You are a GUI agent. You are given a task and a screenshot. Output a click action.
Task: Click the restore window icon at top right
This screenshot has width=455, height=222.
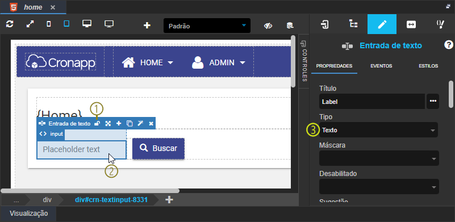[x=448, y=6]
